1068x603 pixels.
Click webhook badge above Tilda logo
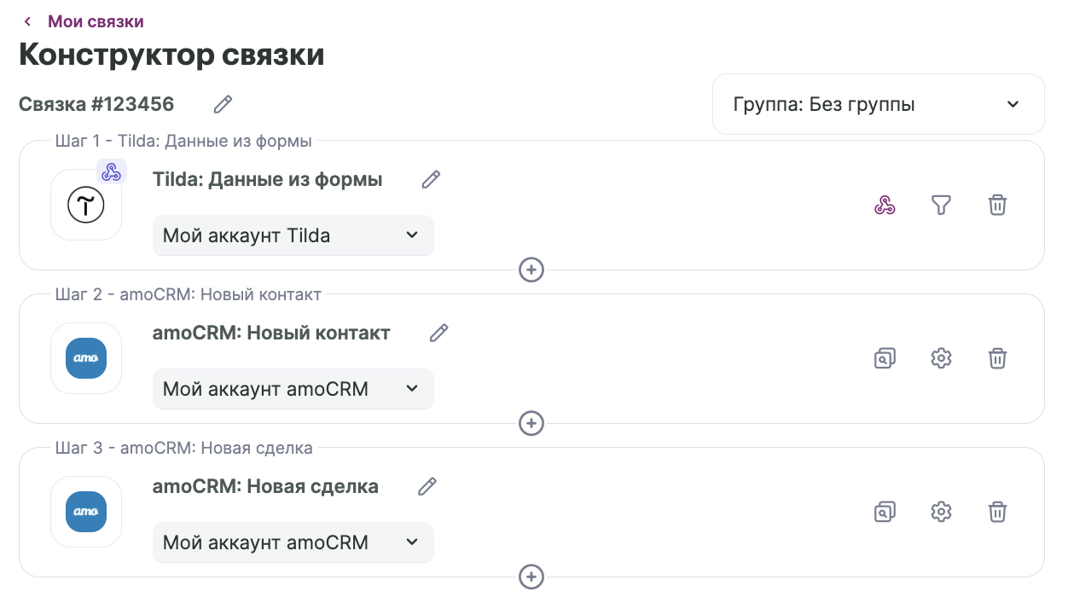[111, 171]
